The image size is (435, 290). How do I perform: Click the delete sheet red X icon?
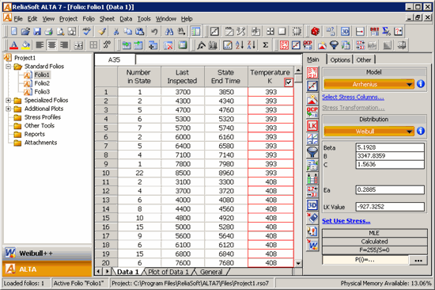tap(168, 44)
